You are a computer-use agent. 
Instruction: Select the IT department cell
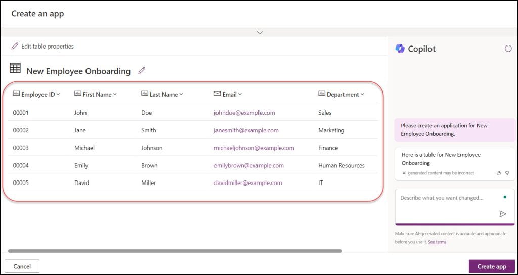(320, 183)
